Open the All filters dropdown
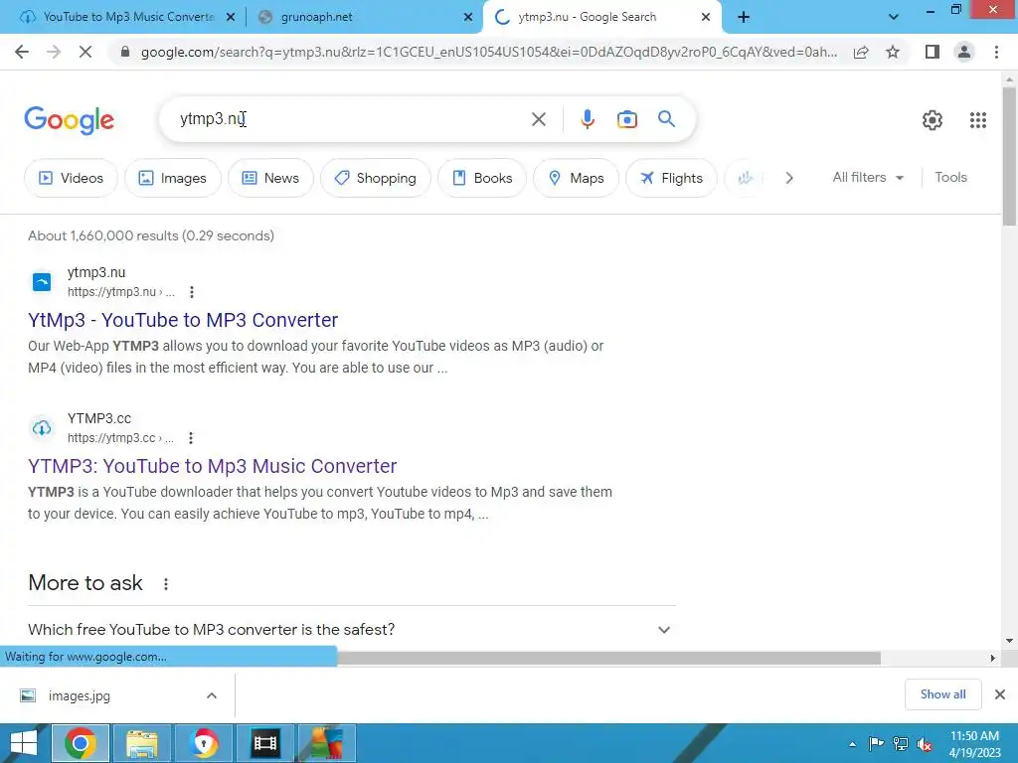This screenshot has height=763, width=1018. (x=868, y=177)
